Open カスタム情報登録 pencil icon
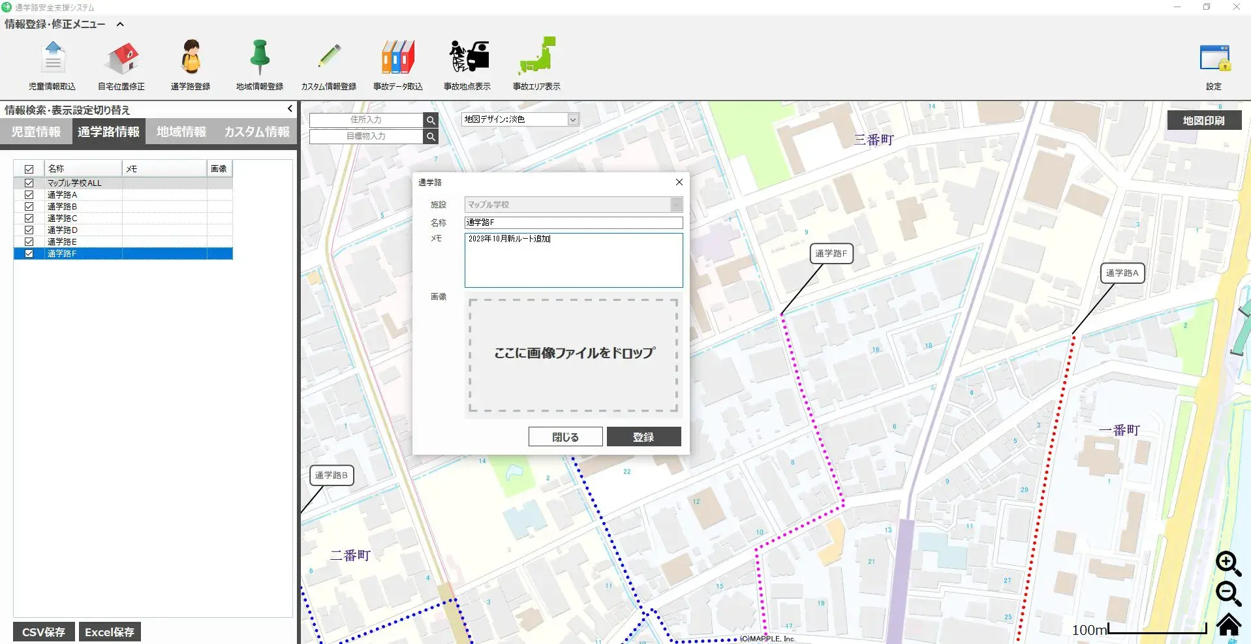The height and width of the screenshot is (644, 1251). [x=329, y=59]
